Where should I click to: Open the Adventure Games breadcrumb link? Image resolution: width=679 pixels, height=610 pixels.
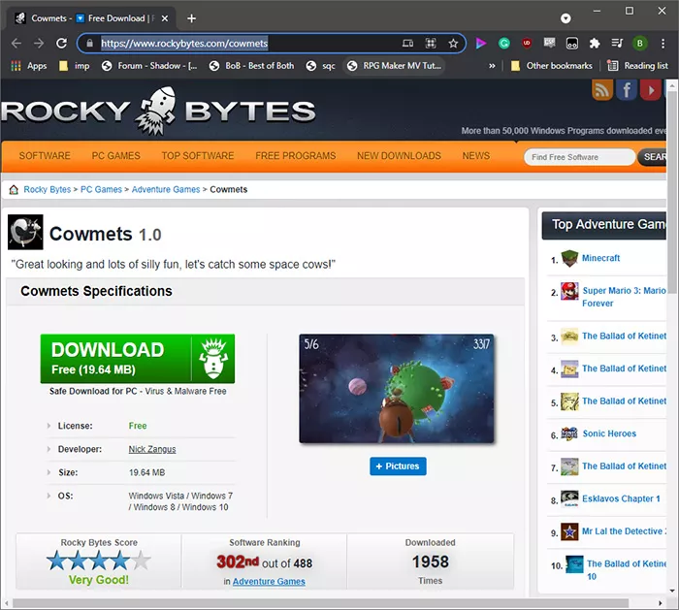click(166, 190)
